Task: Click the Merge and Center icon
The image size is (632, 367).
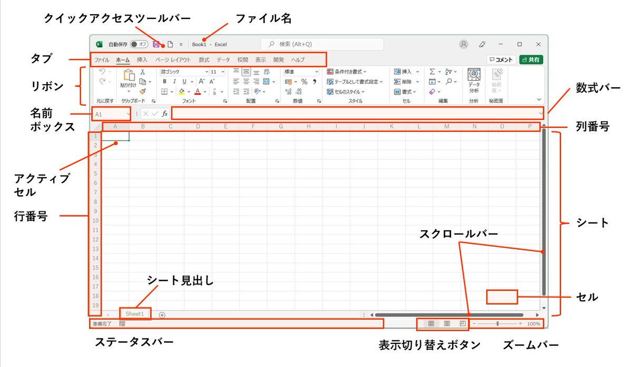Action: (266, 81)
